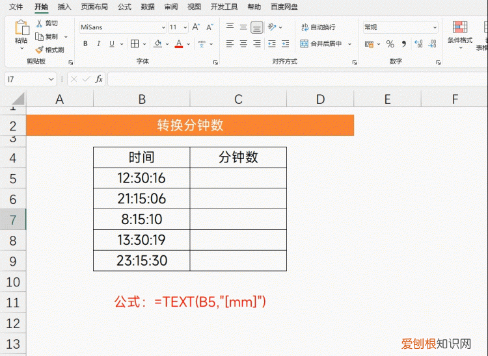
Task: Click the red font color A
Action: pos(179,44)
